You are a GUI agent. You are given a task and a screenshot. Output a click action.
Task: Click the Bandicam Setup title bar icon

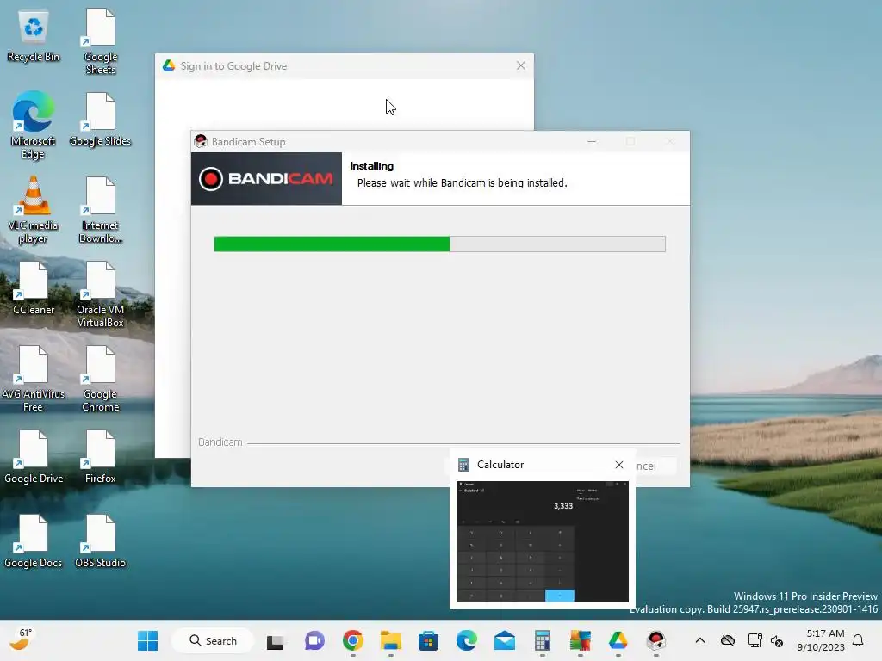click(200, 142)
